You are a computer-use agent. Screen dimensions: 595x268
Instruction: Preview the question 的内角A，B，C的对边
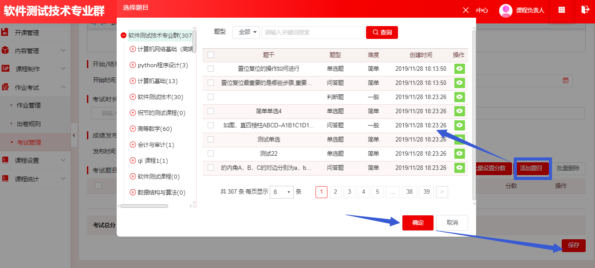tap(459, 168)
